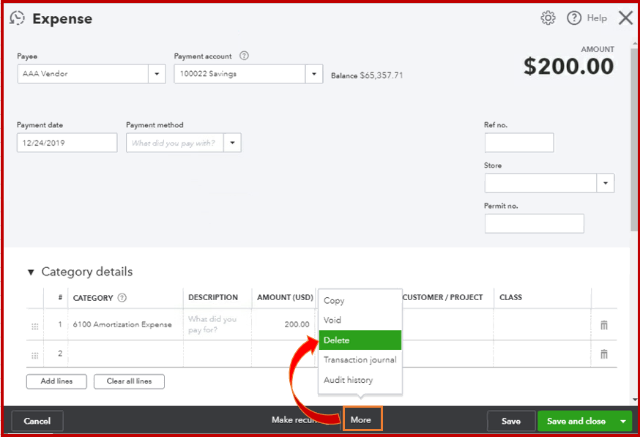Open the Payment account dropdown arrow

point(314,74)
